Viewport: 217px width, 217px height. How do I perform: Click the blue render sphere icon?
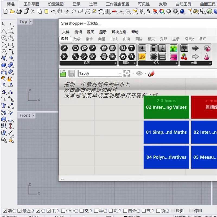coord(182,11)
